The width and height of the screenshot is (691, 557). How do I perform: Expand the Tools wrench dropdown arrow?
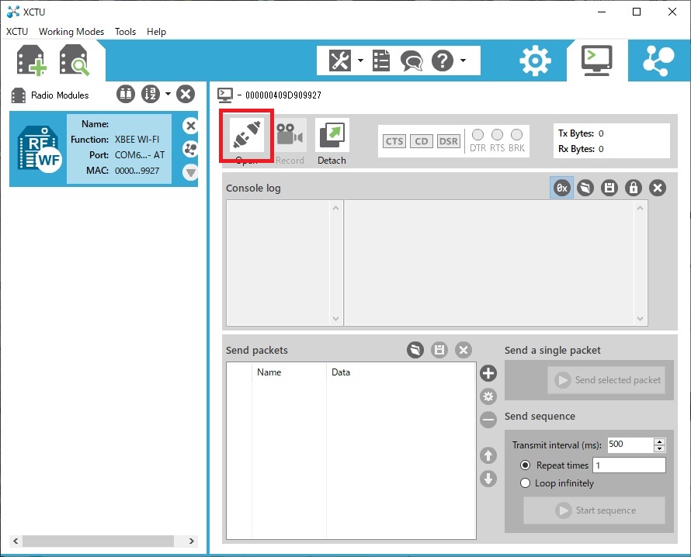tap(360, 61)
